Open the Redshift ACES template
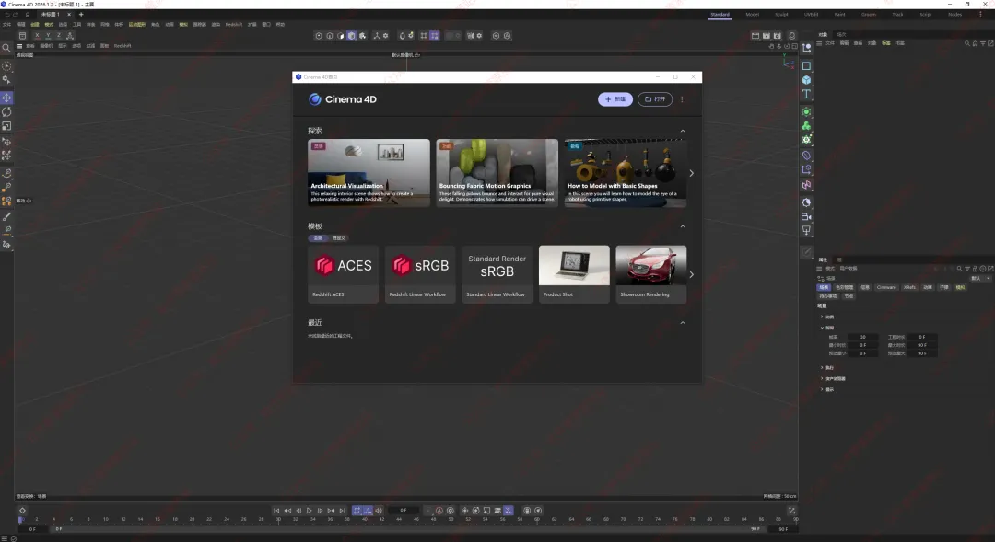The image size is (995, 542). click(x=344, y=274)
